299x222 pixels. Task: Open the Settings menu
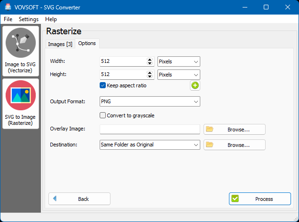point(29,19)
